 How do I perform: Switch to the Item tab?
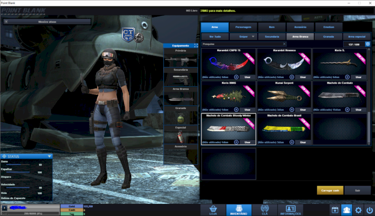[x=272, y=27]
